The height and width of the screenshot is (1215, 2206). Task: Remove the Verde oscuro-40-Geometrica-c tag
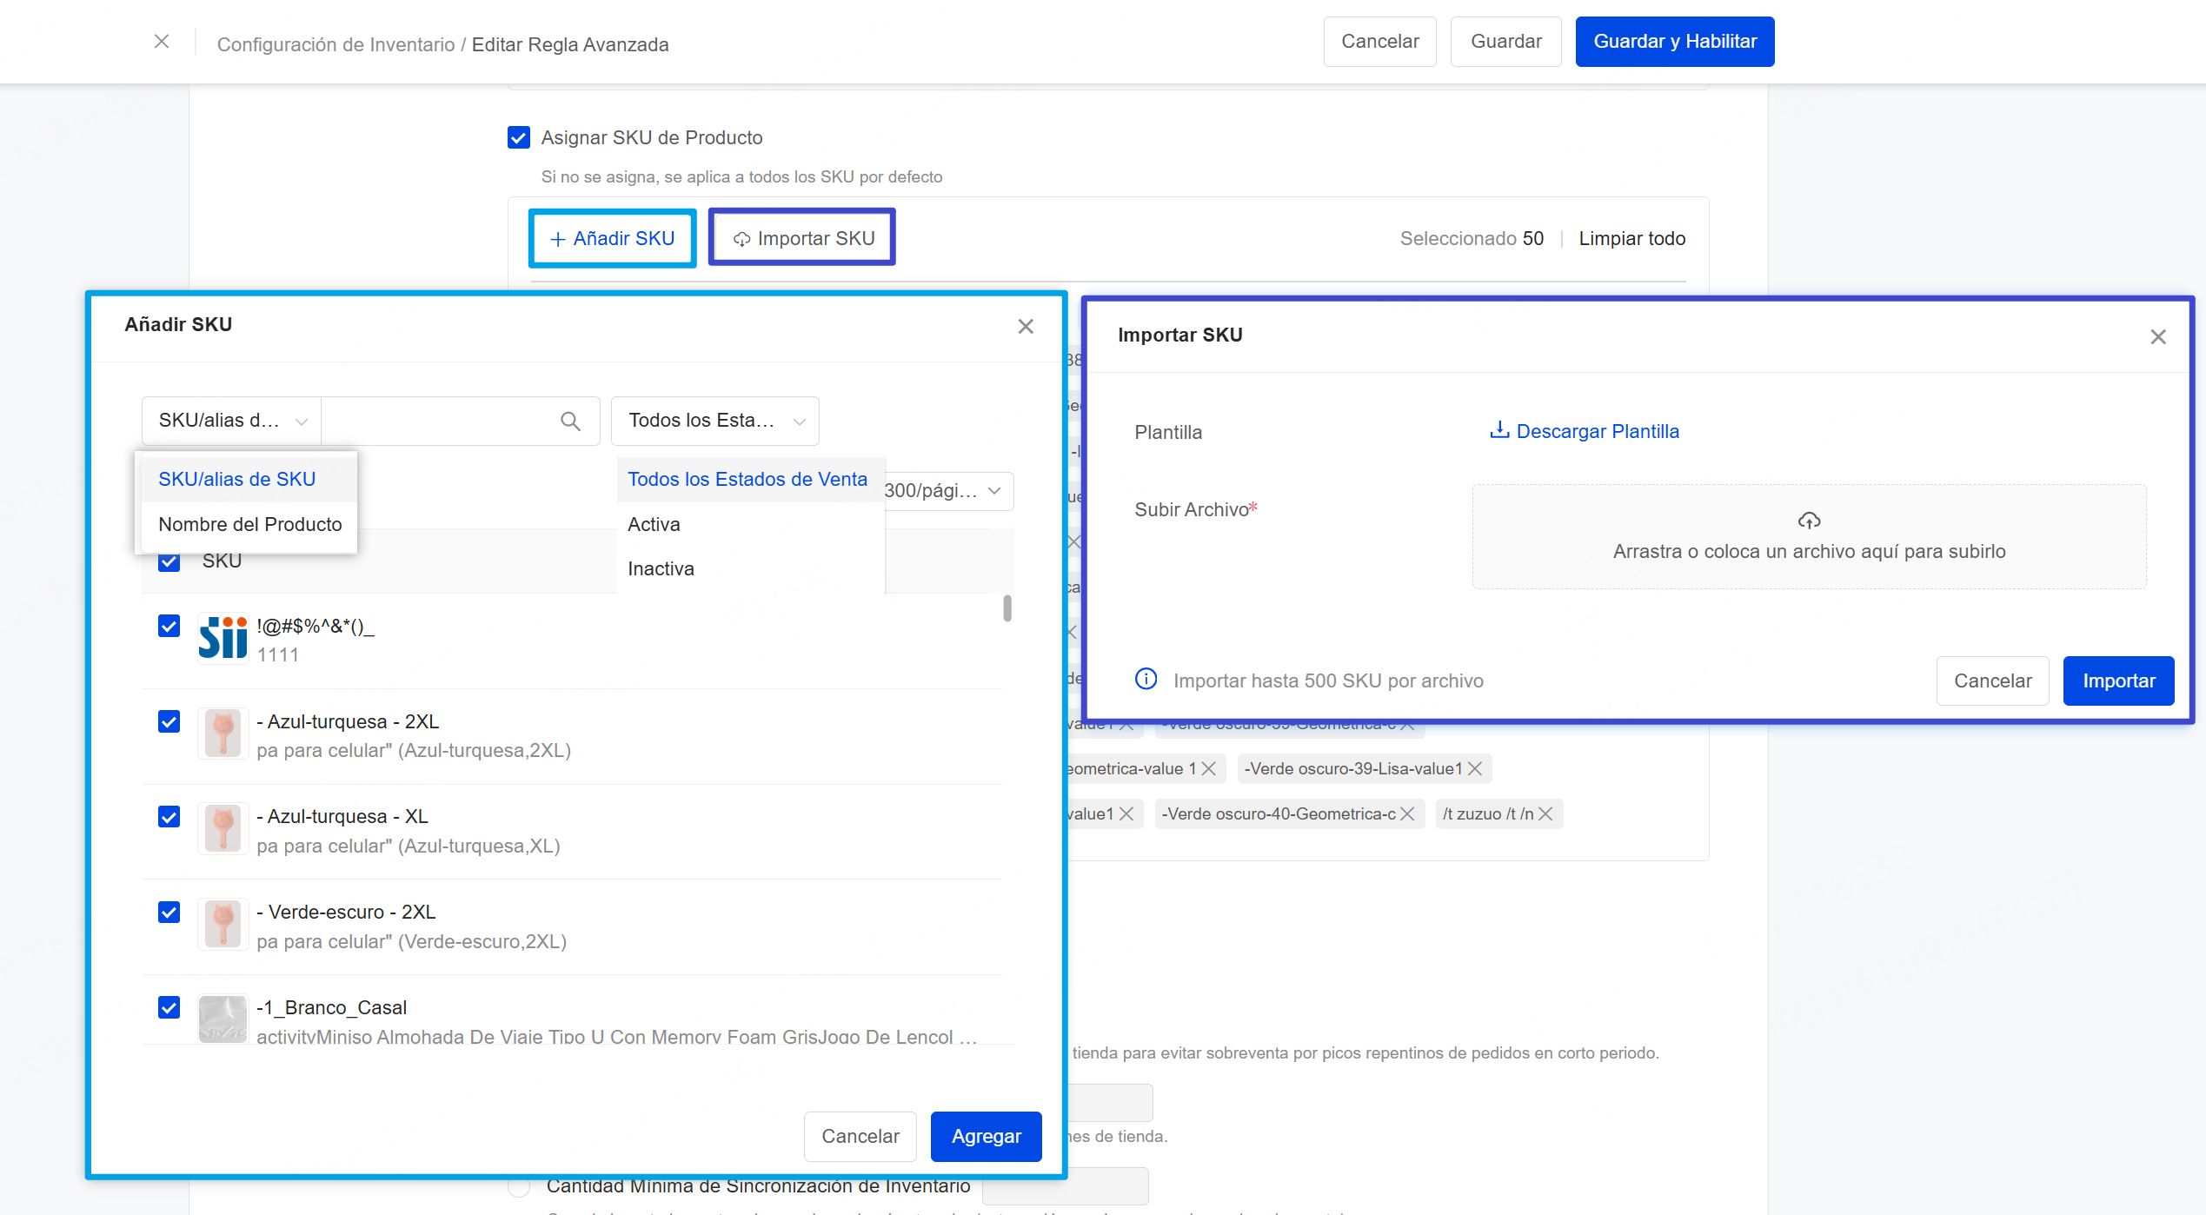point(1408,814)
